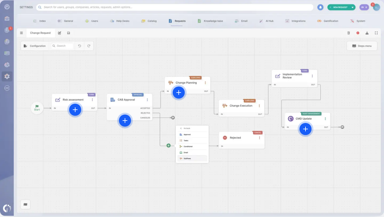The width and height of the screenshot is (384, 217).
Task: Choose Tasks in step popup
Action: 192,140
